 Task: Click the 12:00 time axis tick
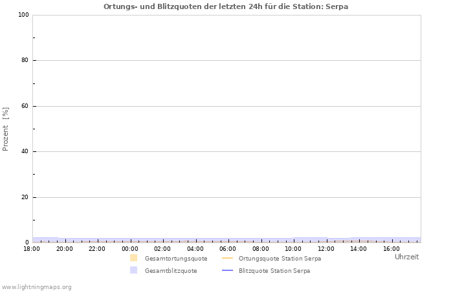pos(326,248)
